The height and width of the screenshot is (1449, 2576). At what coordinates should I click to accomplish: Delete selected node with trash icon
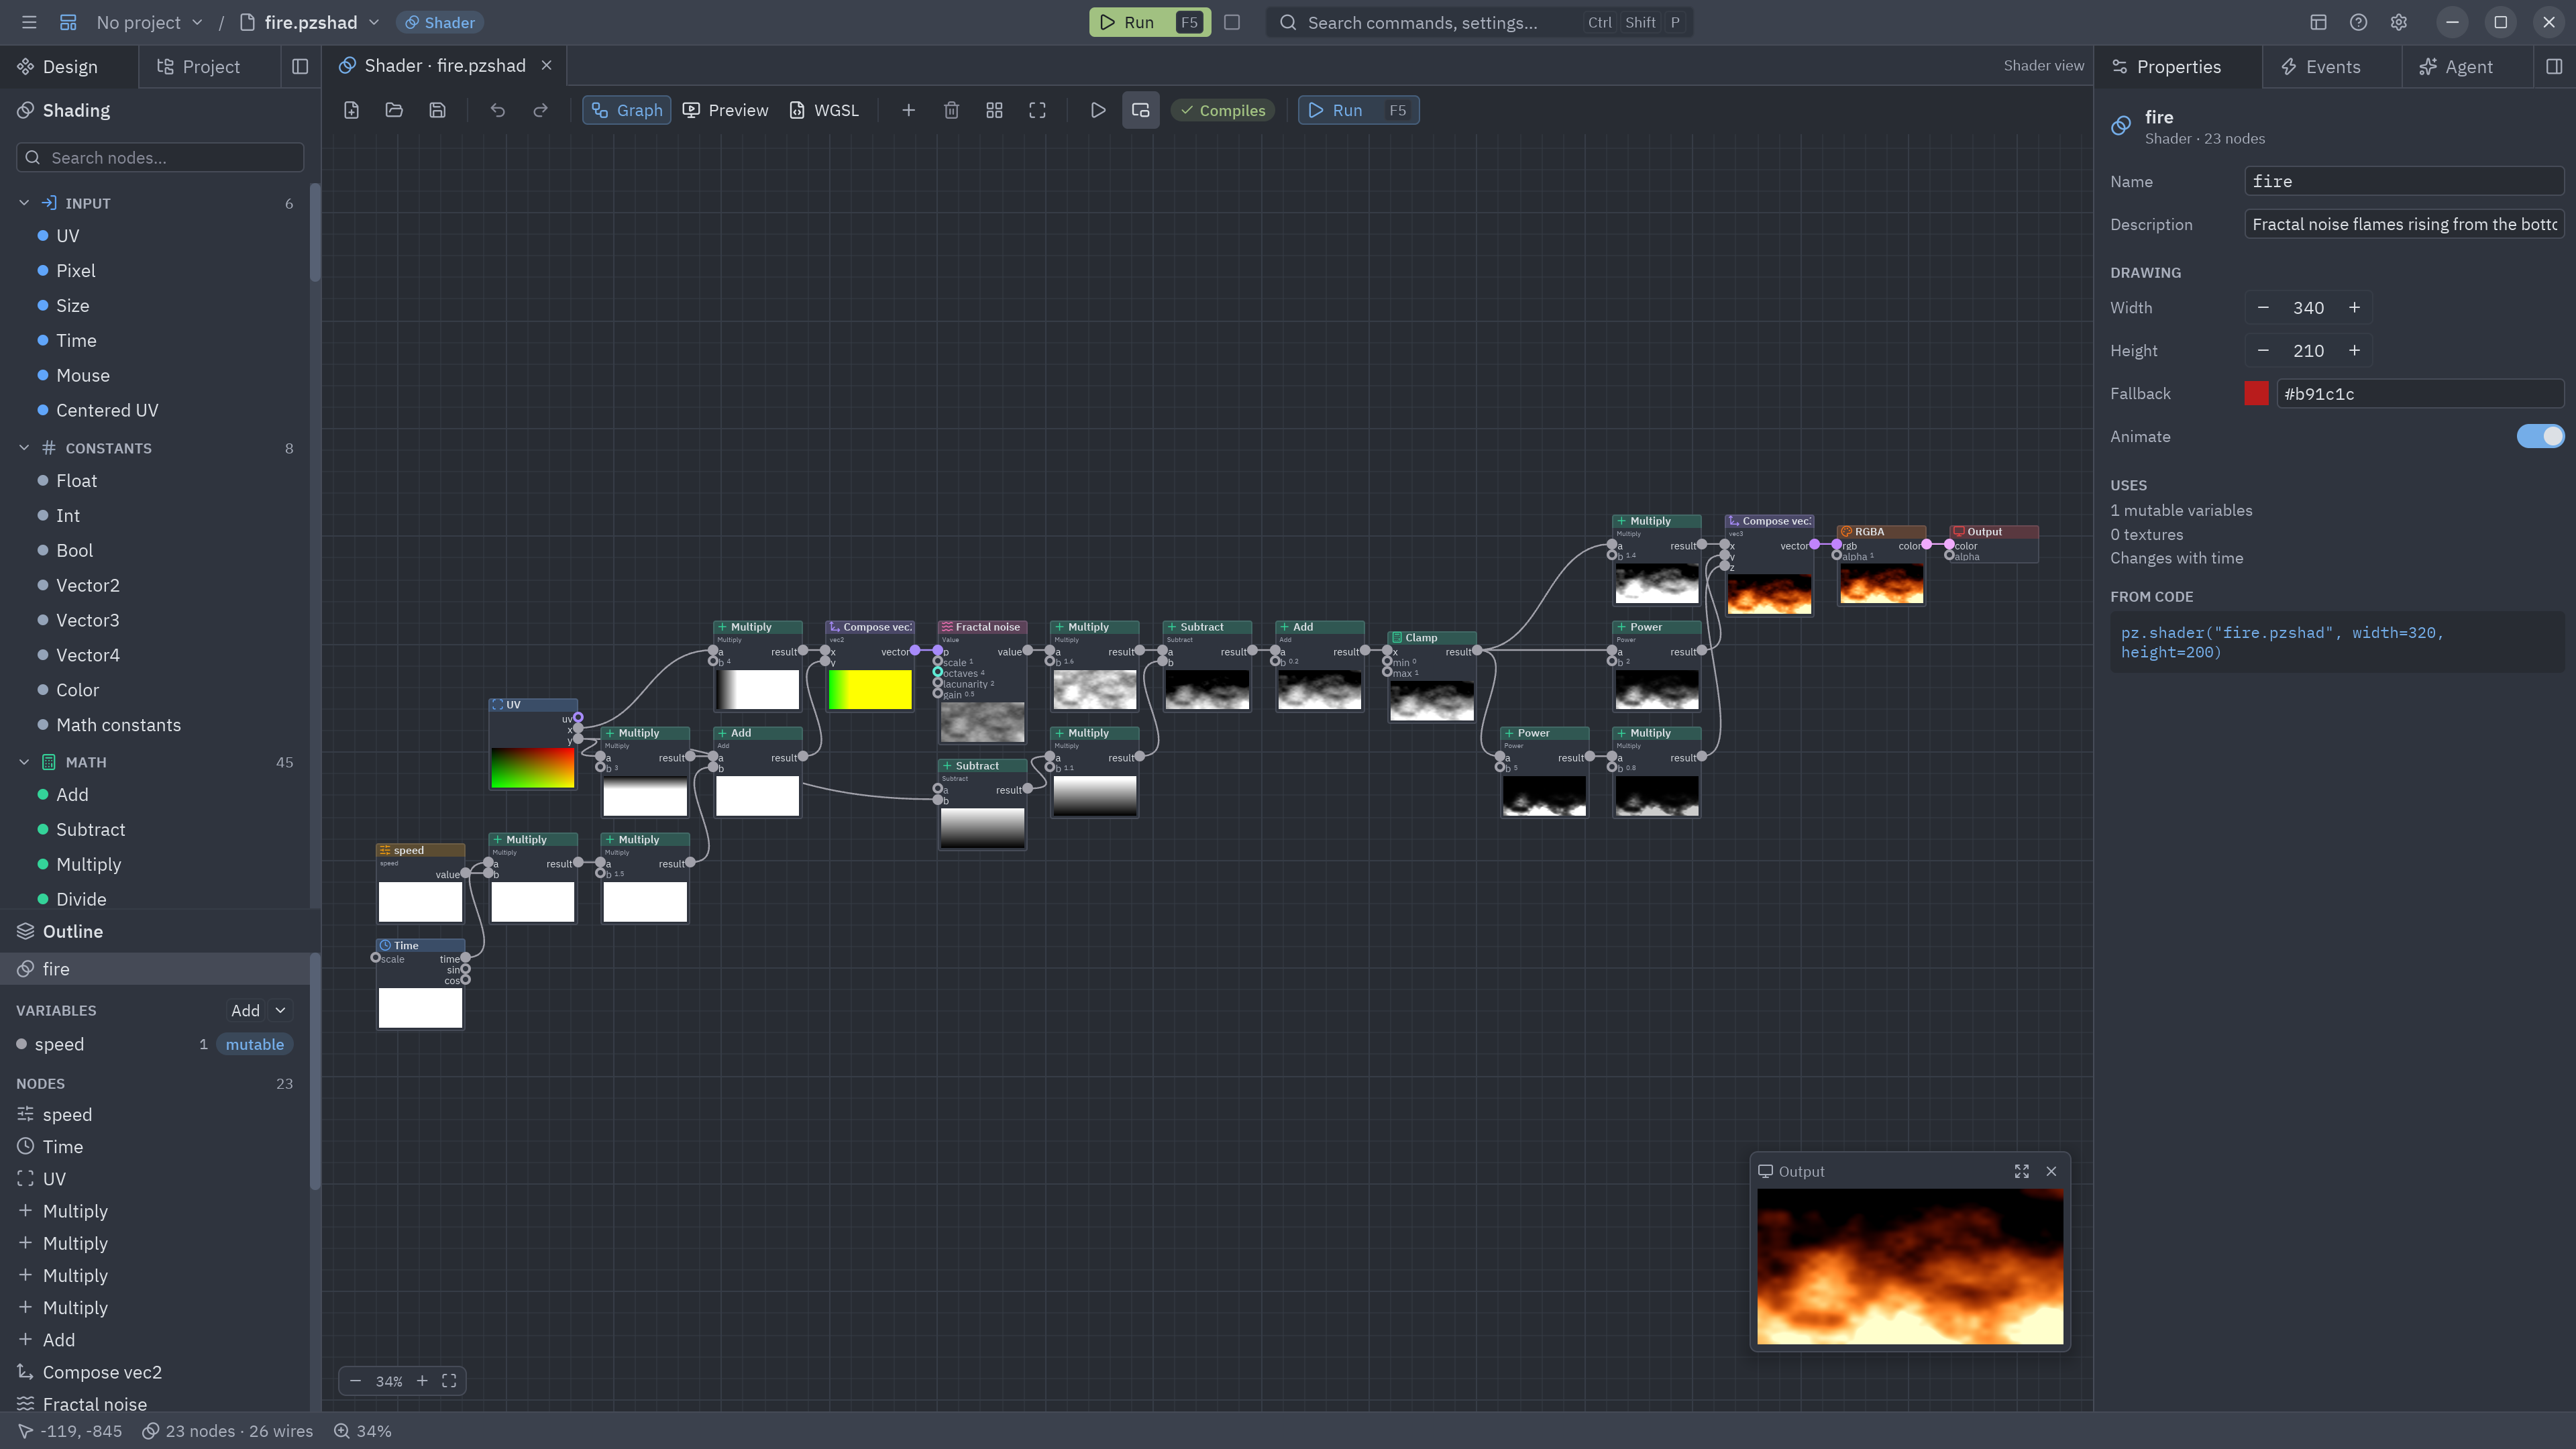951,110
